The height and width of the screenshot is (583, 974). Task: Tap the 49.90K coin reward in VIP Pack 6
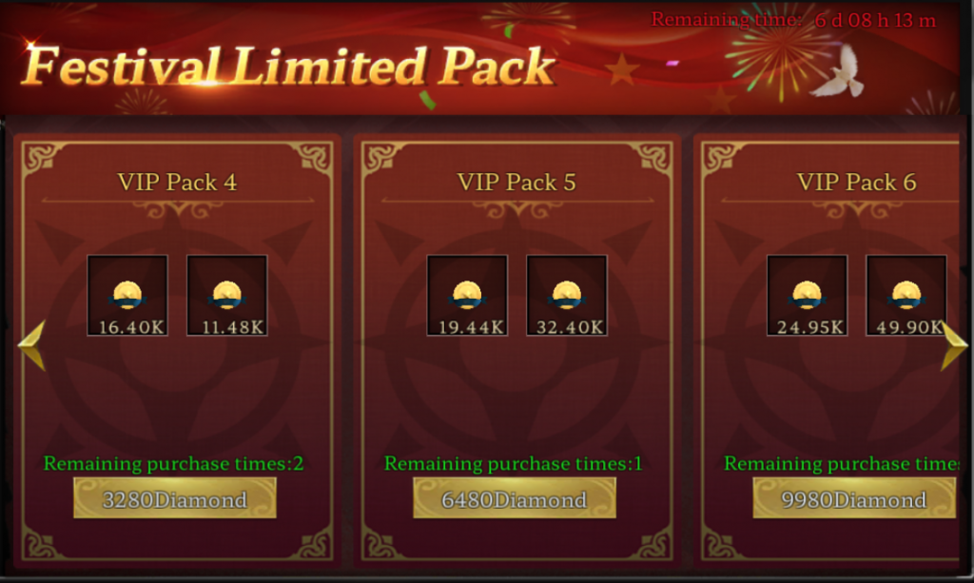click(x=906, y=296)
